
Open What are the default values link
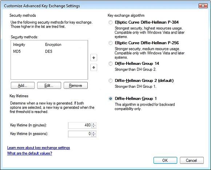[29, 153]
